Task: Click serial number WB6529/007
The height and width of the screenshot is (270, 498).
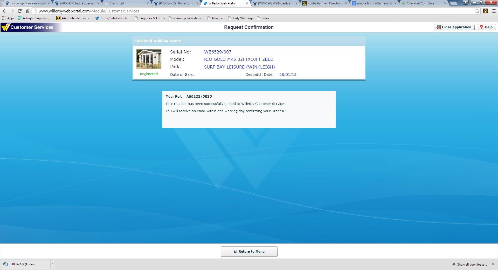Action: pyautogui.click(x=218, y=52)
